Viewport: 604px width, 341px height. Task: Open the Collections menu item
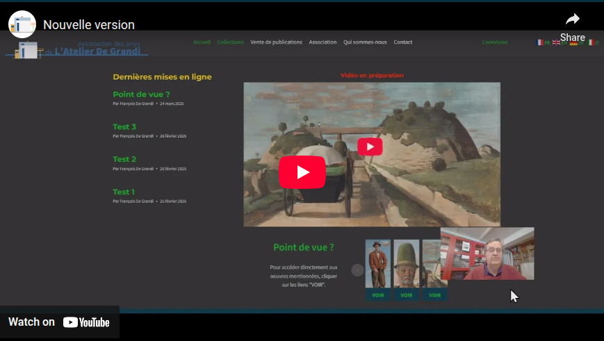230,42
